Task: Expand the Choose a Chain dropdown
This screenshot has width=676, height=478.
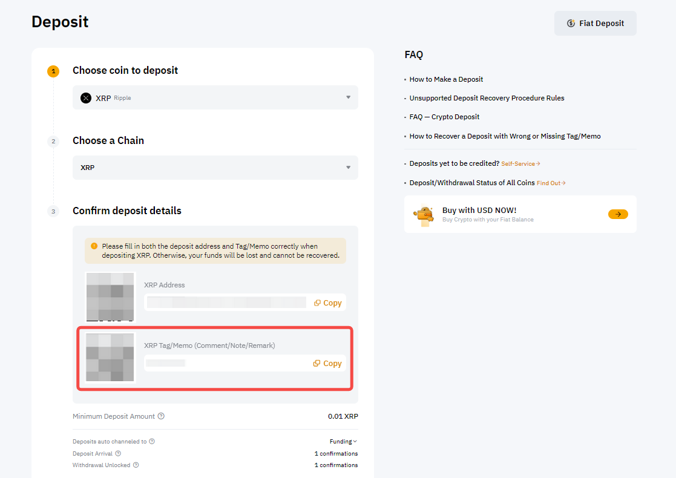Action: [x=215, y=168]
